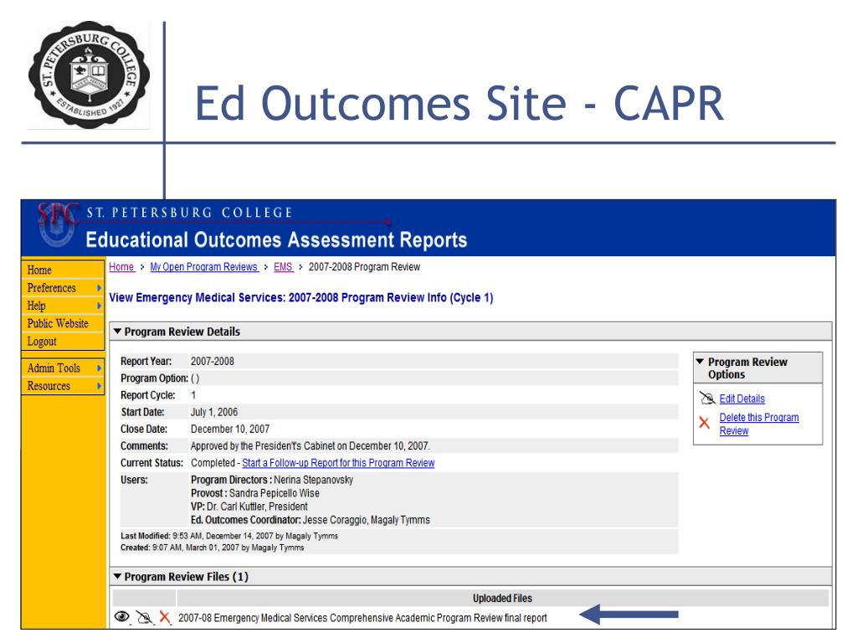
Task: Click the 2007-08 Emergency Medical Services file name
Action: pos(362,618)
